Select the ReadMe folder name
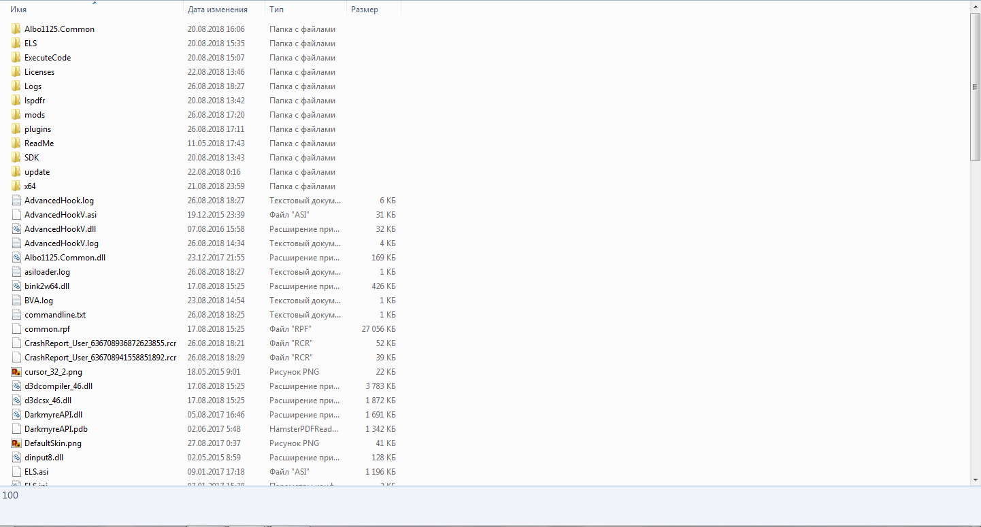 pyautogui.click(x=39, y=143)
